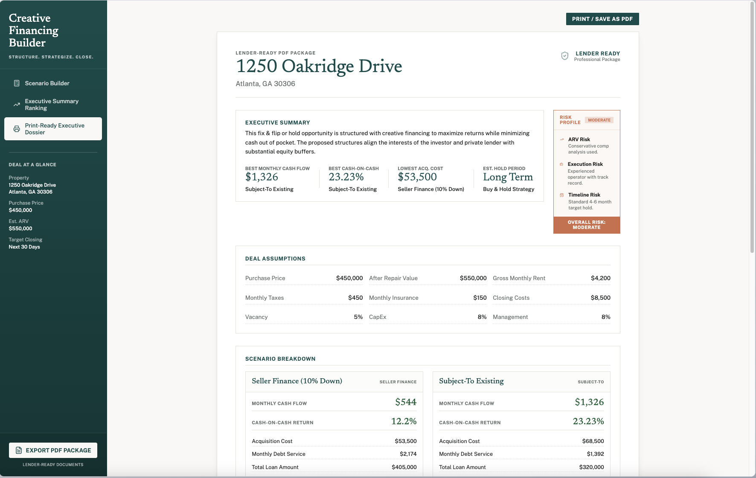Click the Print / Save as PDF button
756x478 pixels.
(602, 19)
